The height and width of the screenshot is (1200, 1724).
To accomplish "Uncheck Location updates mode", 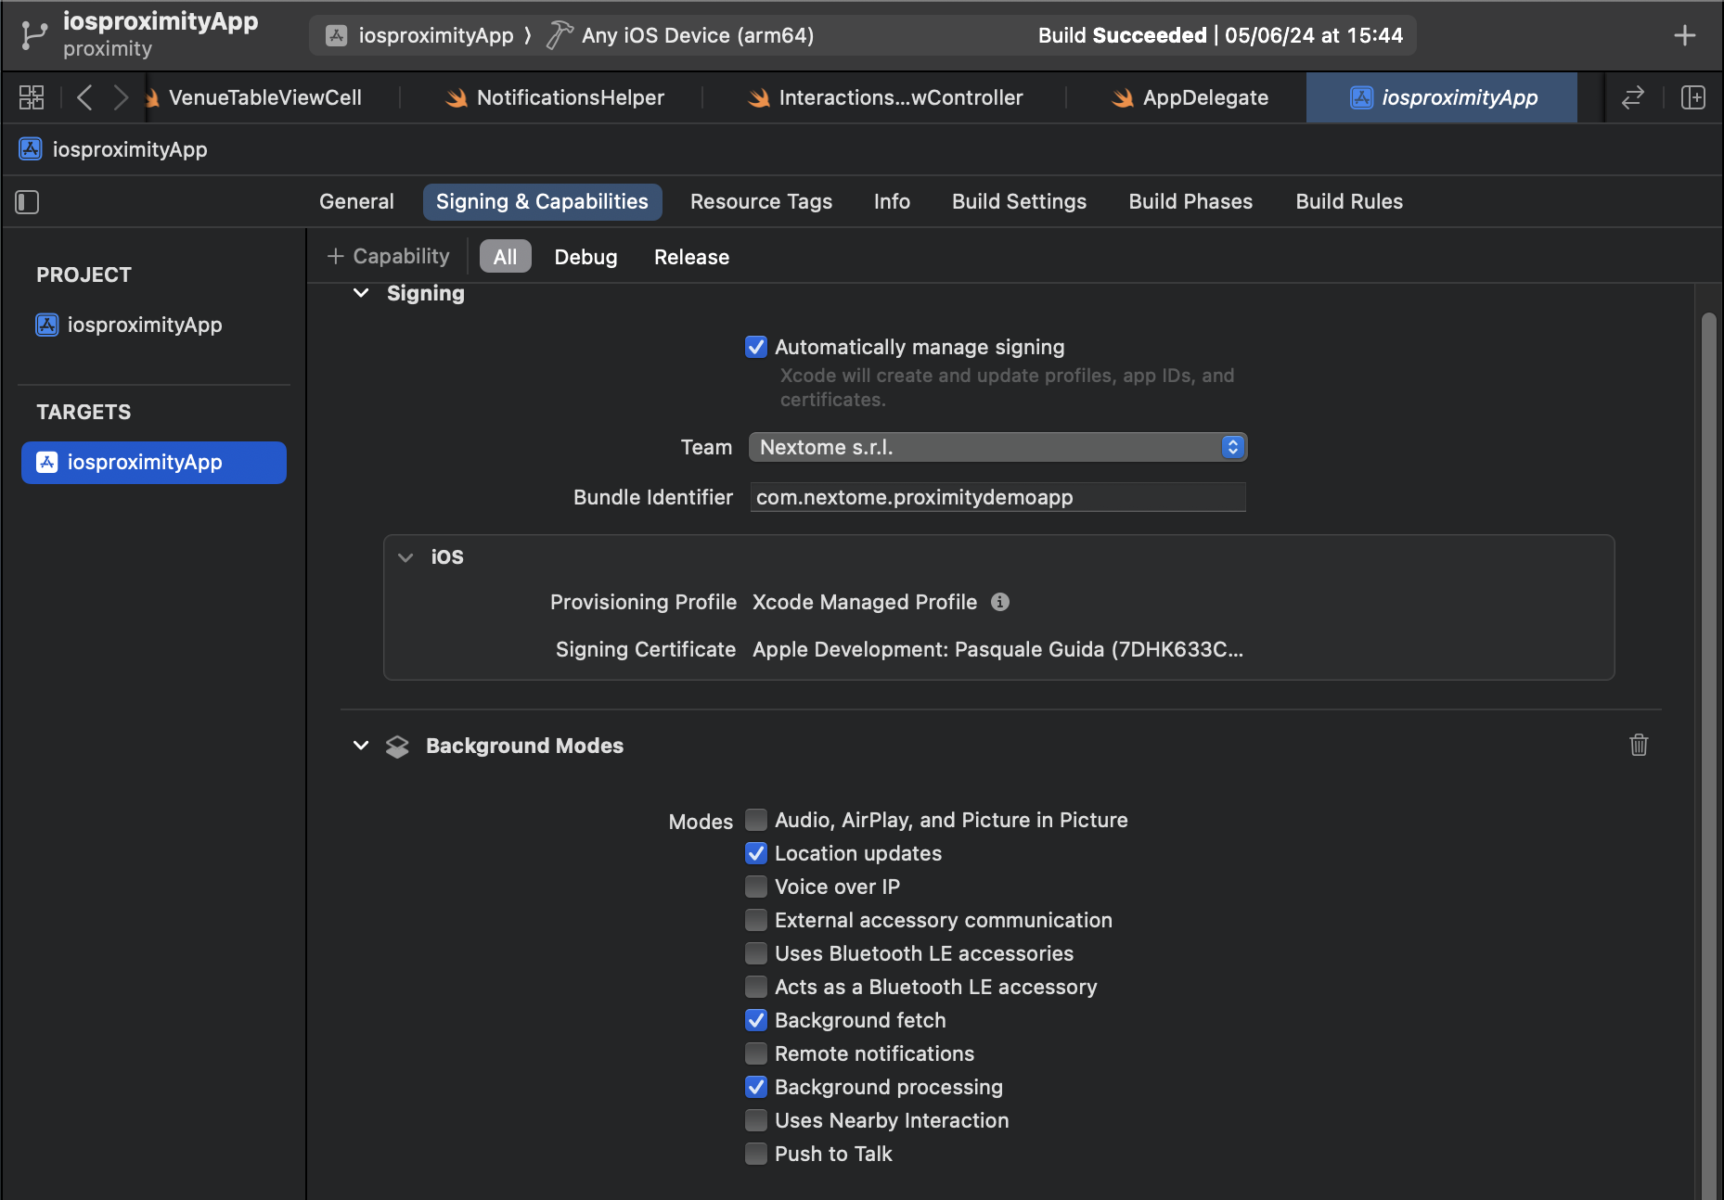I will (756, 853).
